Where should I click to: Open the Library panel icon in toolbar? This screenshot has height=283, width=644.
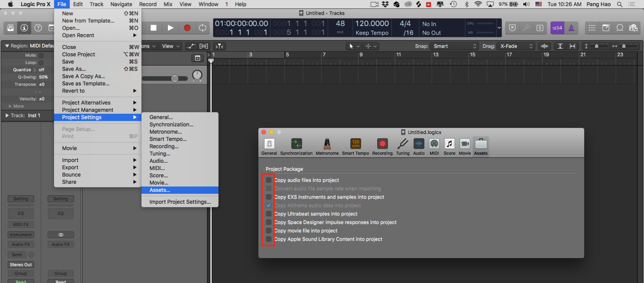click(x=10, y=28)
